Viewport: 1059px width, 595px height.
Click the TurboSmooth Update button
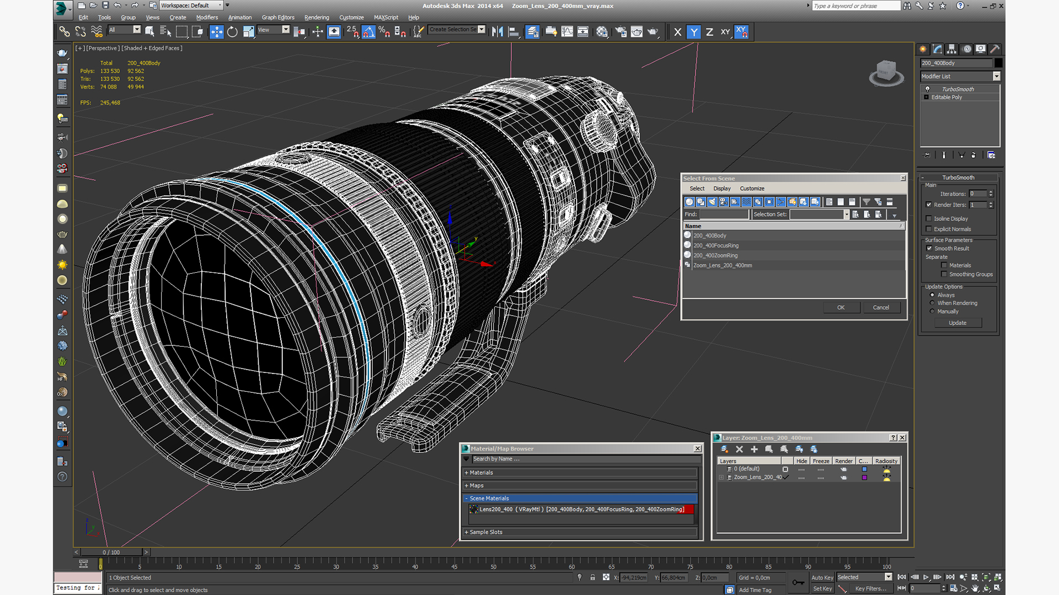958,323
